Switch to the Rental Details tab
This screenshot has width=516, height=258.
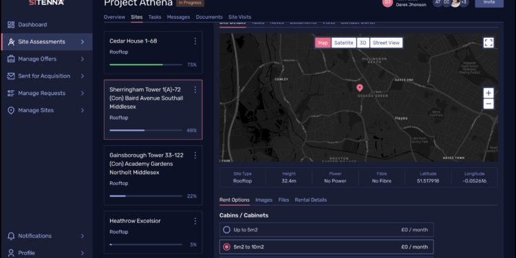tap(311, 200)
